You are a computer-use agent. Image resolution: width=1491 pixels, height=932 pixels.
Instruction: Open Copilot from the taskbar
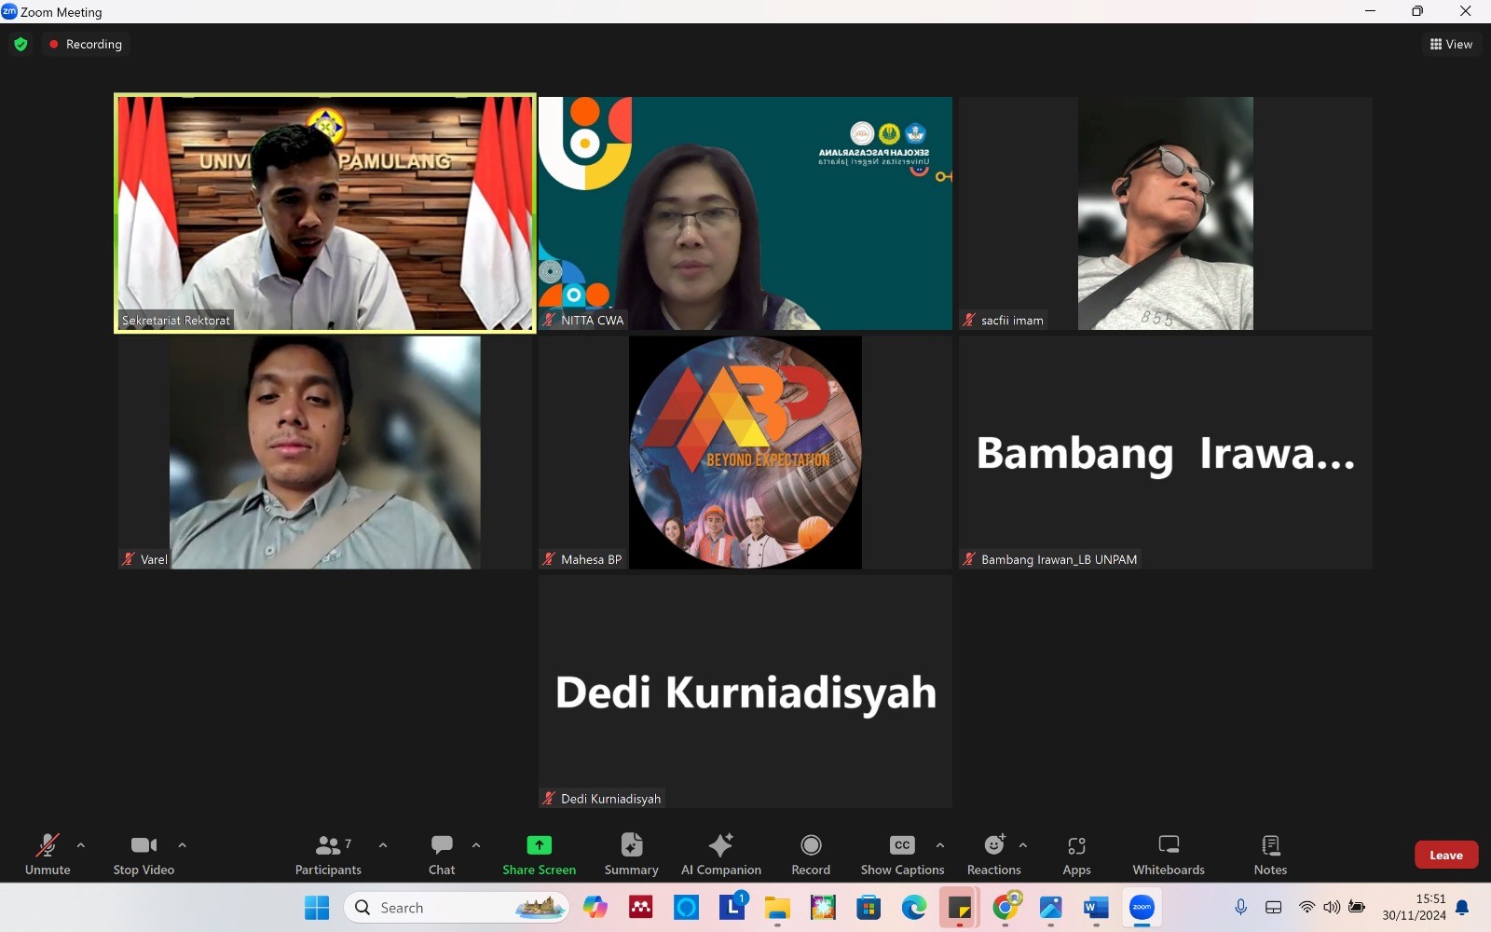click(x=595, y=908)
